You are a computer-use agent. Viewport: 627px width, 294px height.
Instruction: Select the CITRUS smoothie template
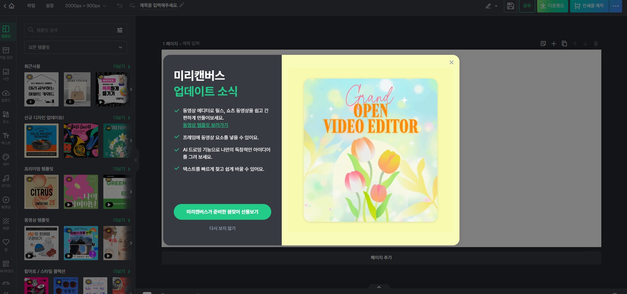[41, 192]
